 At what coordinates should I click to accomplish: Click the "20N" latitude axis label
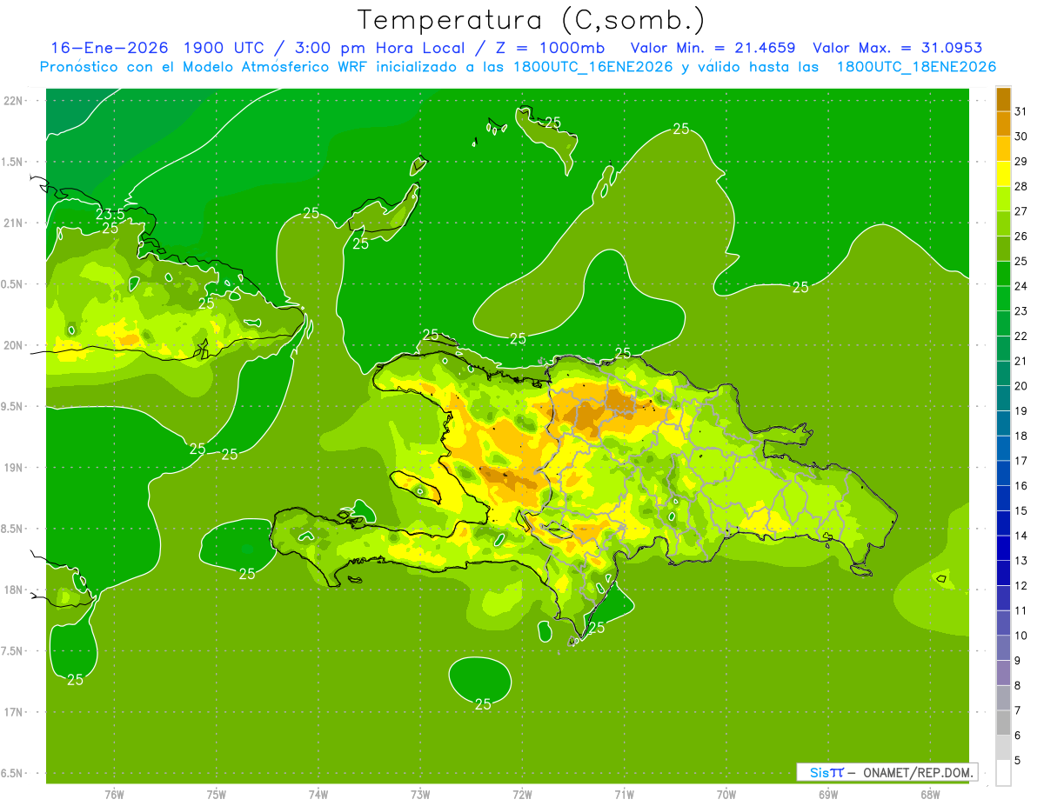click(x=14, y=345)
